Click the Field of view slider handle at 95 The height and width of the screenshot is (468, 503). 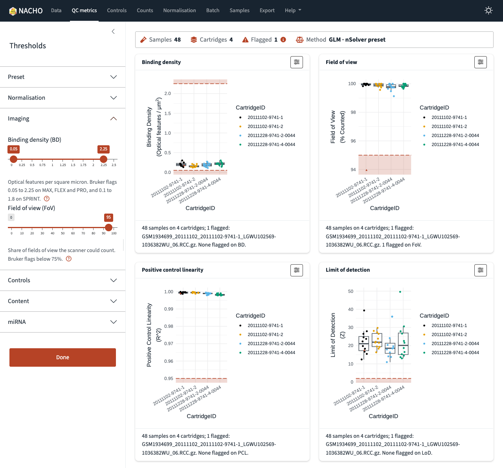point(108,227)
